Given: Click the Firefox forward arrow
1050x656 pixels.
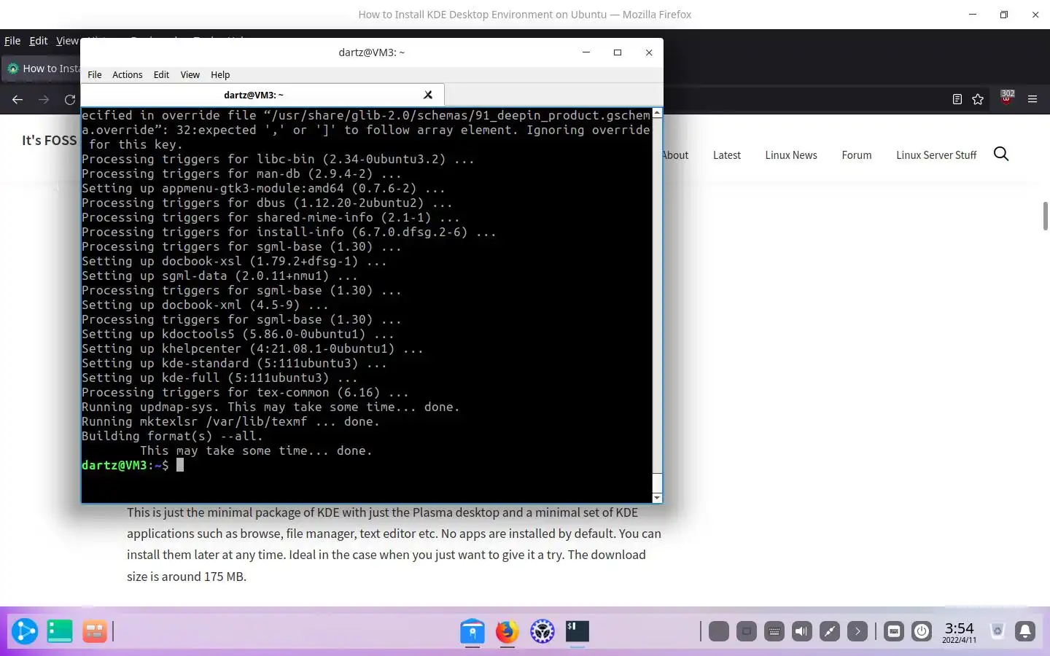Looking at the screenshot, I should click(x=44, y=100).
